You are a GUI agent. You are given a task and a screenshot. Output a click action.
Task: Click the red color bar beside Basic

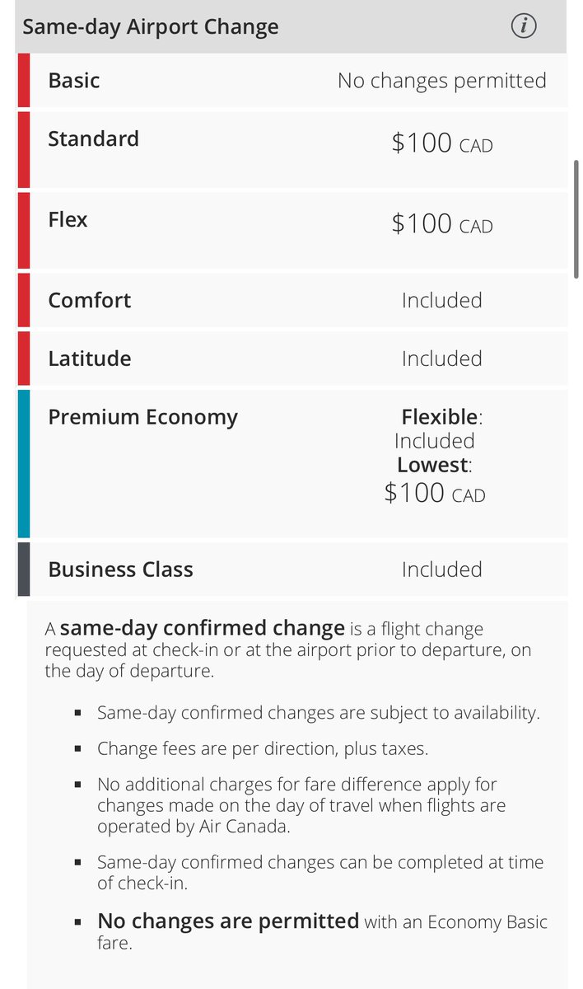point(23,80)
